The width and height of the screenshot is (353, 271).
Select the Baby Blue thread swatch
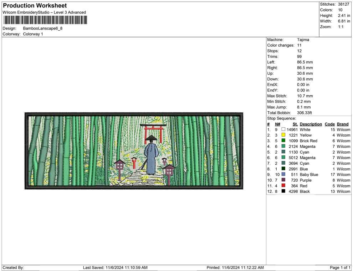283,174
